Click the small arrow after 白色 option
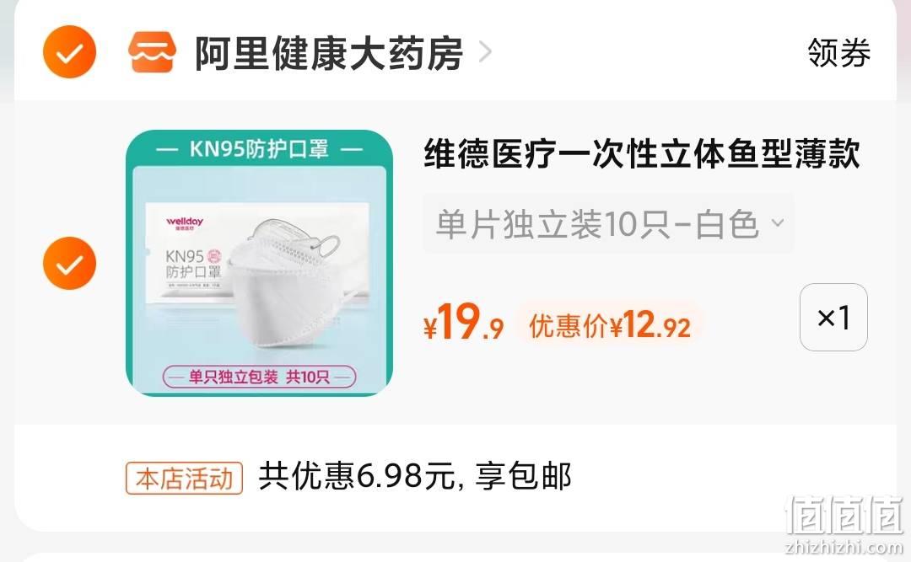This screenshot has height=562, width=911. tap(777, 222)
